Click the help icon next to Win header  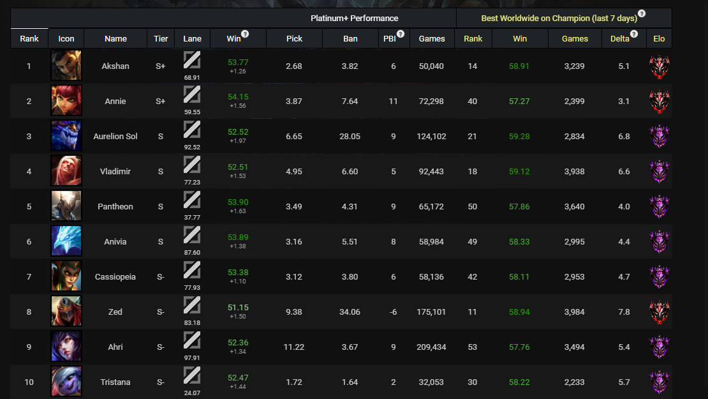[x=245, y=34]
